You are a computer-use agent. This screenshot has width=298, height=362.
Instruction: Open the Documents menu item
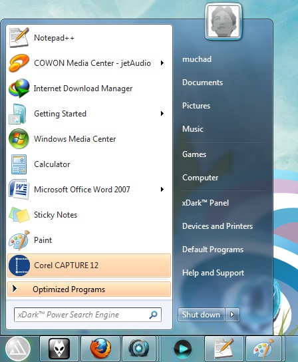click(202, 83)
